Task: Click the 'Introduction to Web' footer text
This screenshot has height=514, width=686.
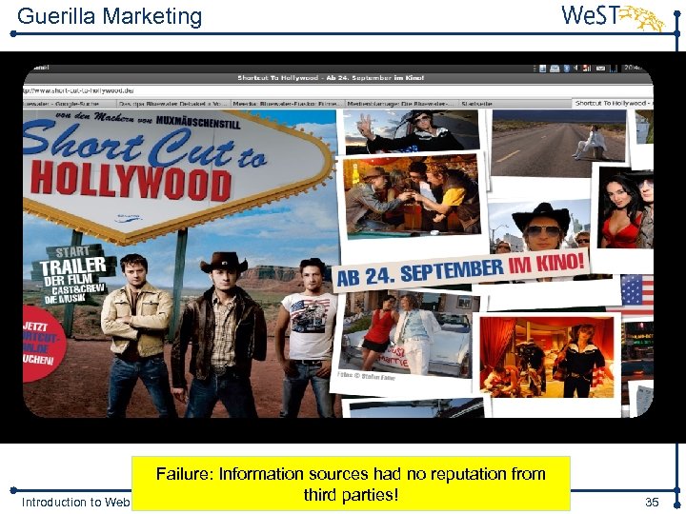Action: [75, 503]
